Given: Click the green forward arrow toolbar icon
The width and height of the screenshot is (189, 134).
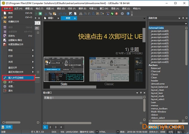Looking at the screenshot, I should [40, 14].
